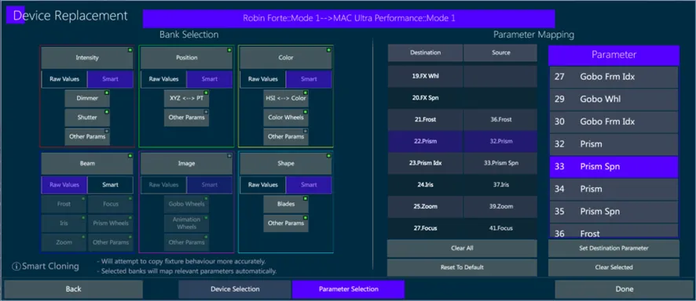Select destination row 22.Prism
Viewport: 696px width, 301px height.
click(x=425, y=141)
